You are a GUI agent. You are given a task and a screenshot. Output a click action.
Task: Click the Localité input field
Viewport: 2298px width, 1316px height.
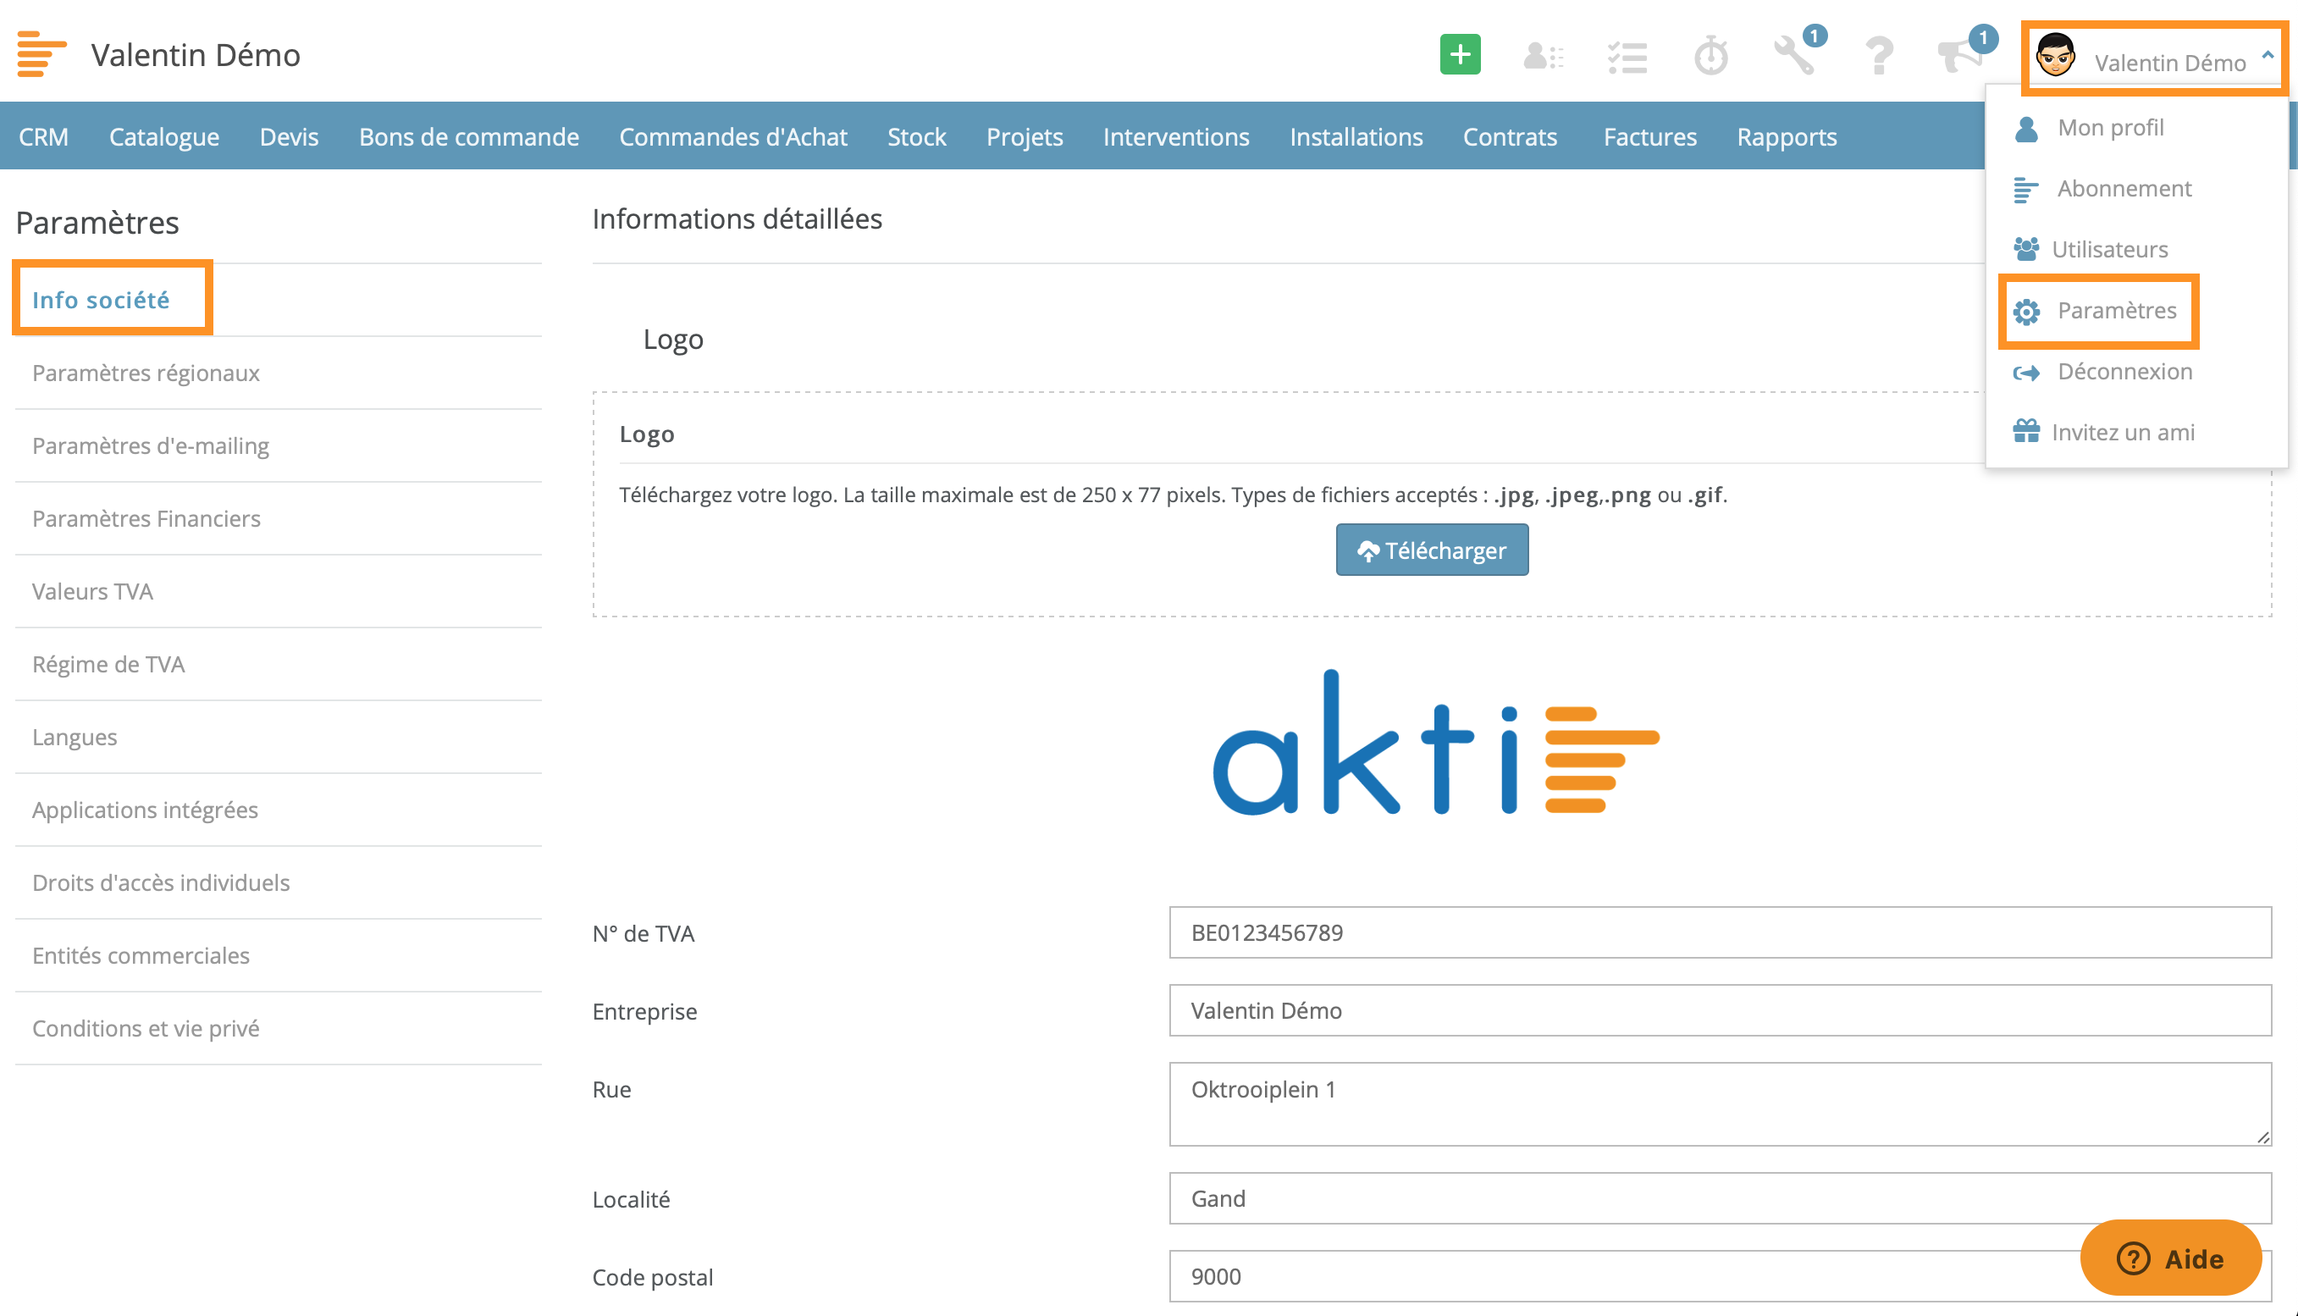(1720, 1197)
